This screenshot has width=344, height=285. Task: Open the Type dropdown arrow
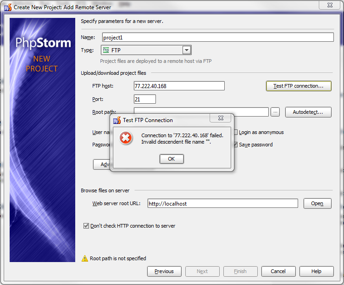(x=187, y=50)
